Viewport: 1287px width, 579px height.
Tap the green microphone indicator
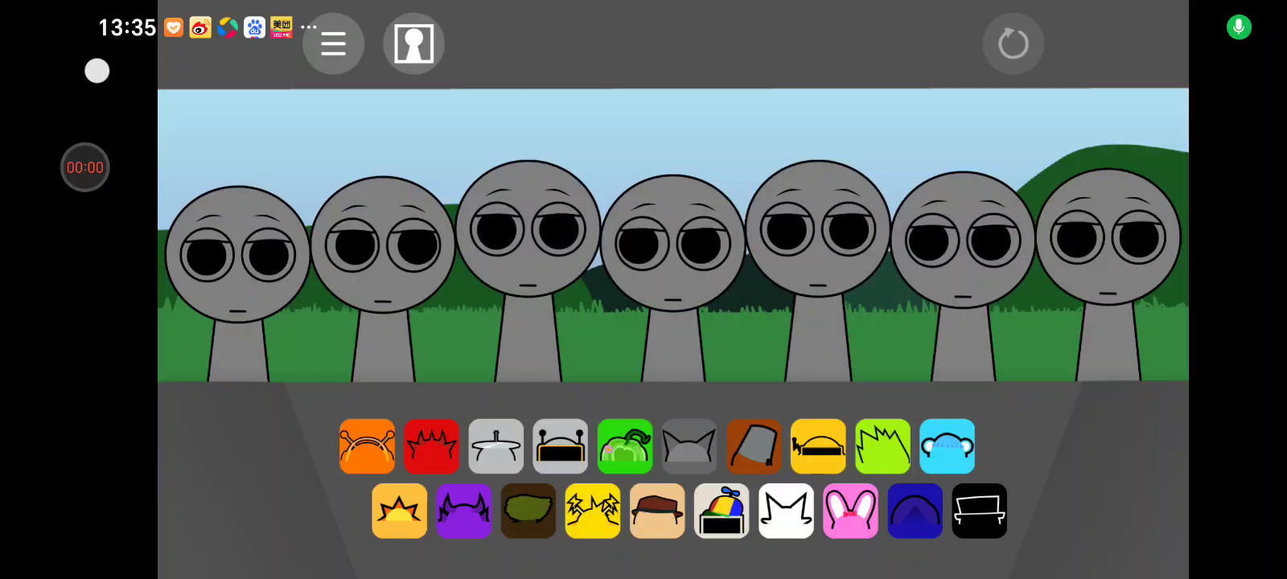(x=1239, y=27)
